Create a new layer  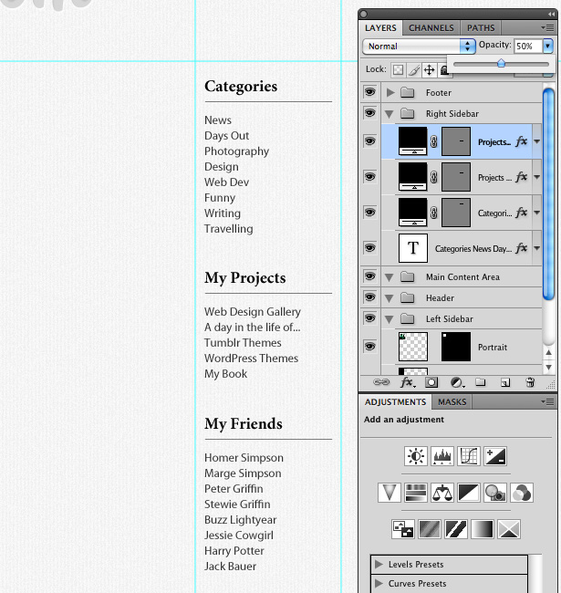[505, 383]
